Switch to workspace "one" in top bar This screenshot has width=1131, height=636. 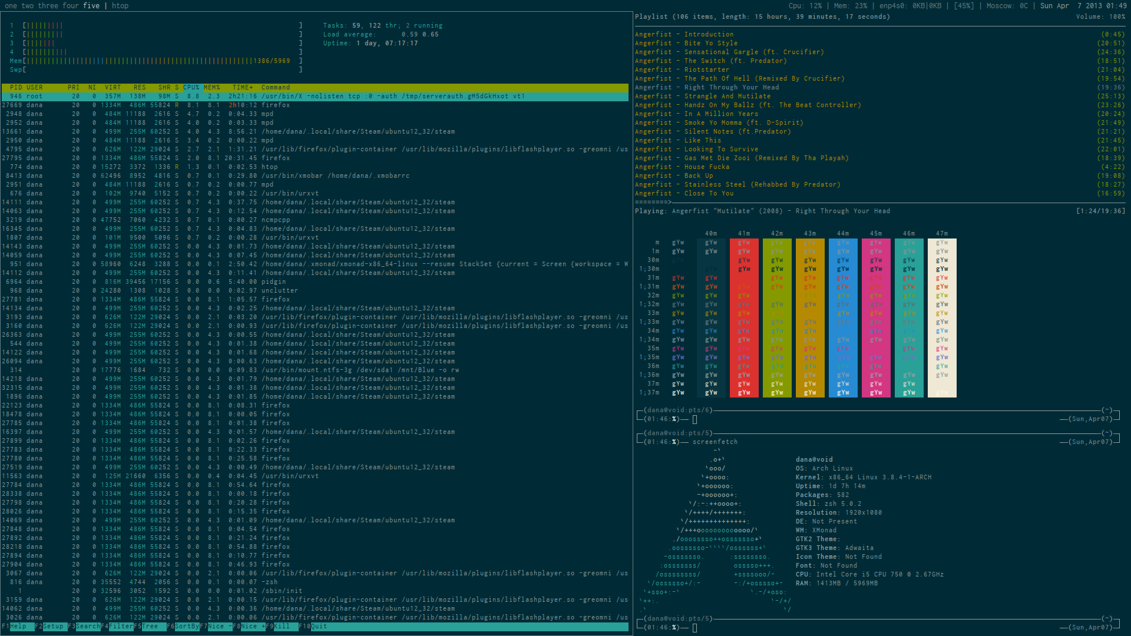pyautogui.click(x=11, y=6)
